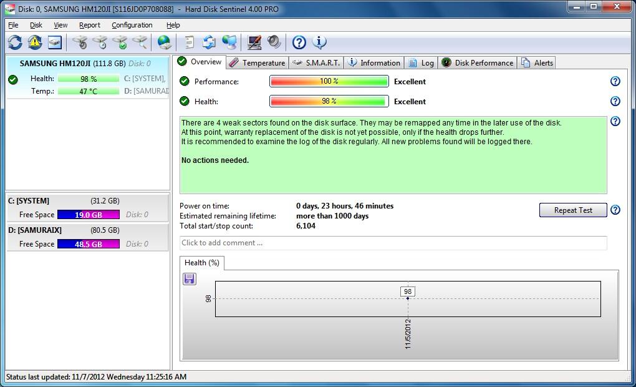Click the report document toolbar icon

(x=189, y=42)
